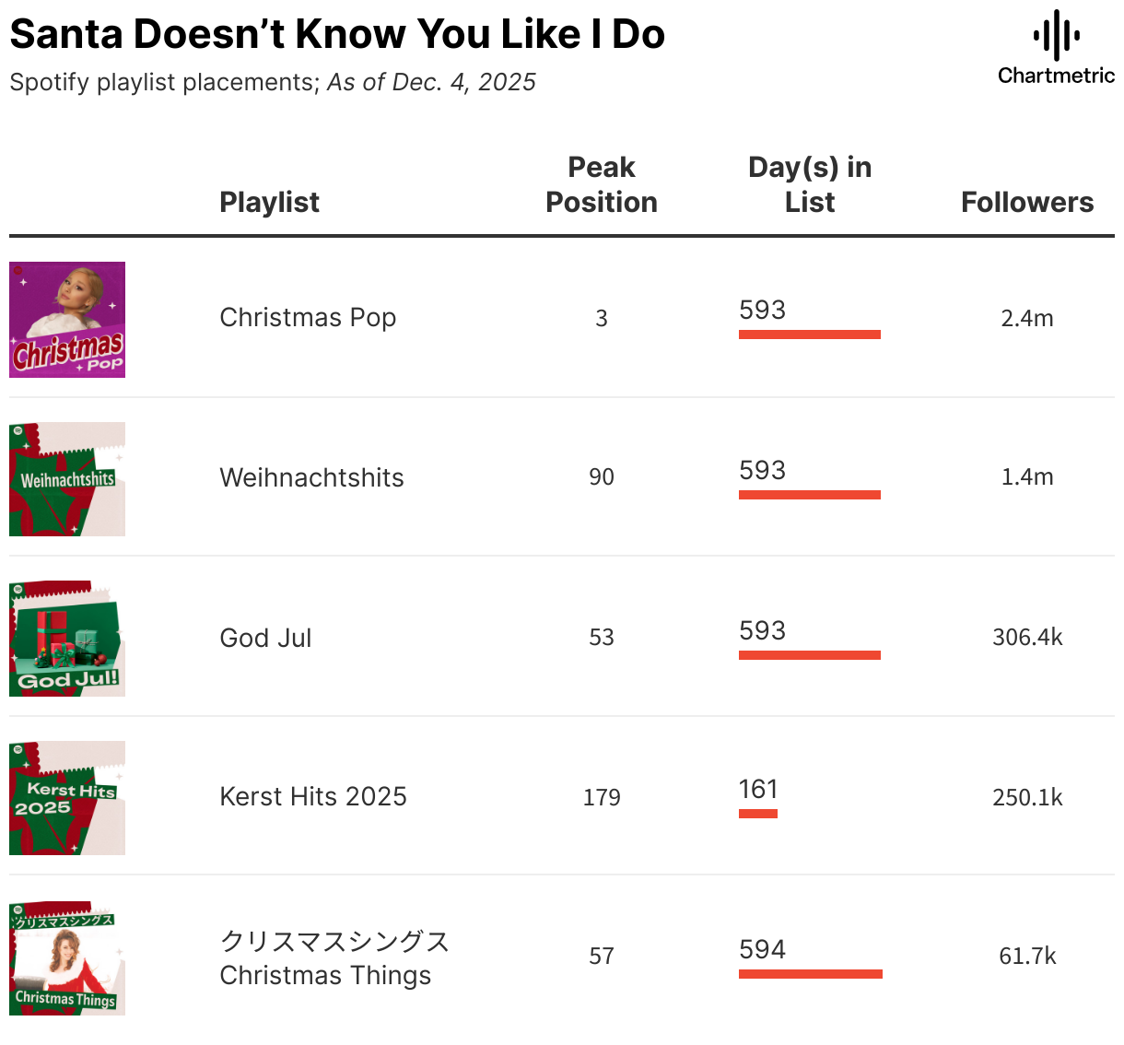
Task: Click the 2.4m followers value
Action: [x=1027, y=318]
